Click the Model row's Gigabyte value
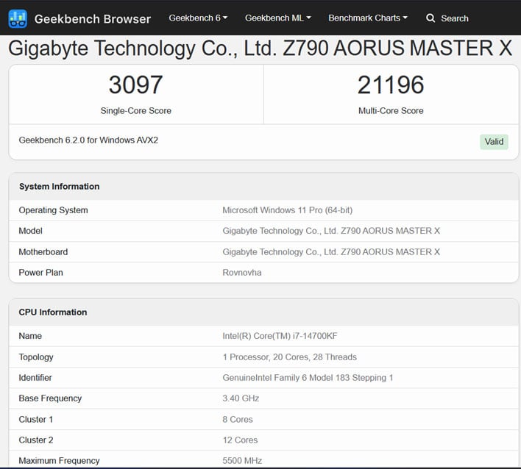This screenshot has width=521, height=469. coord(331,231)
